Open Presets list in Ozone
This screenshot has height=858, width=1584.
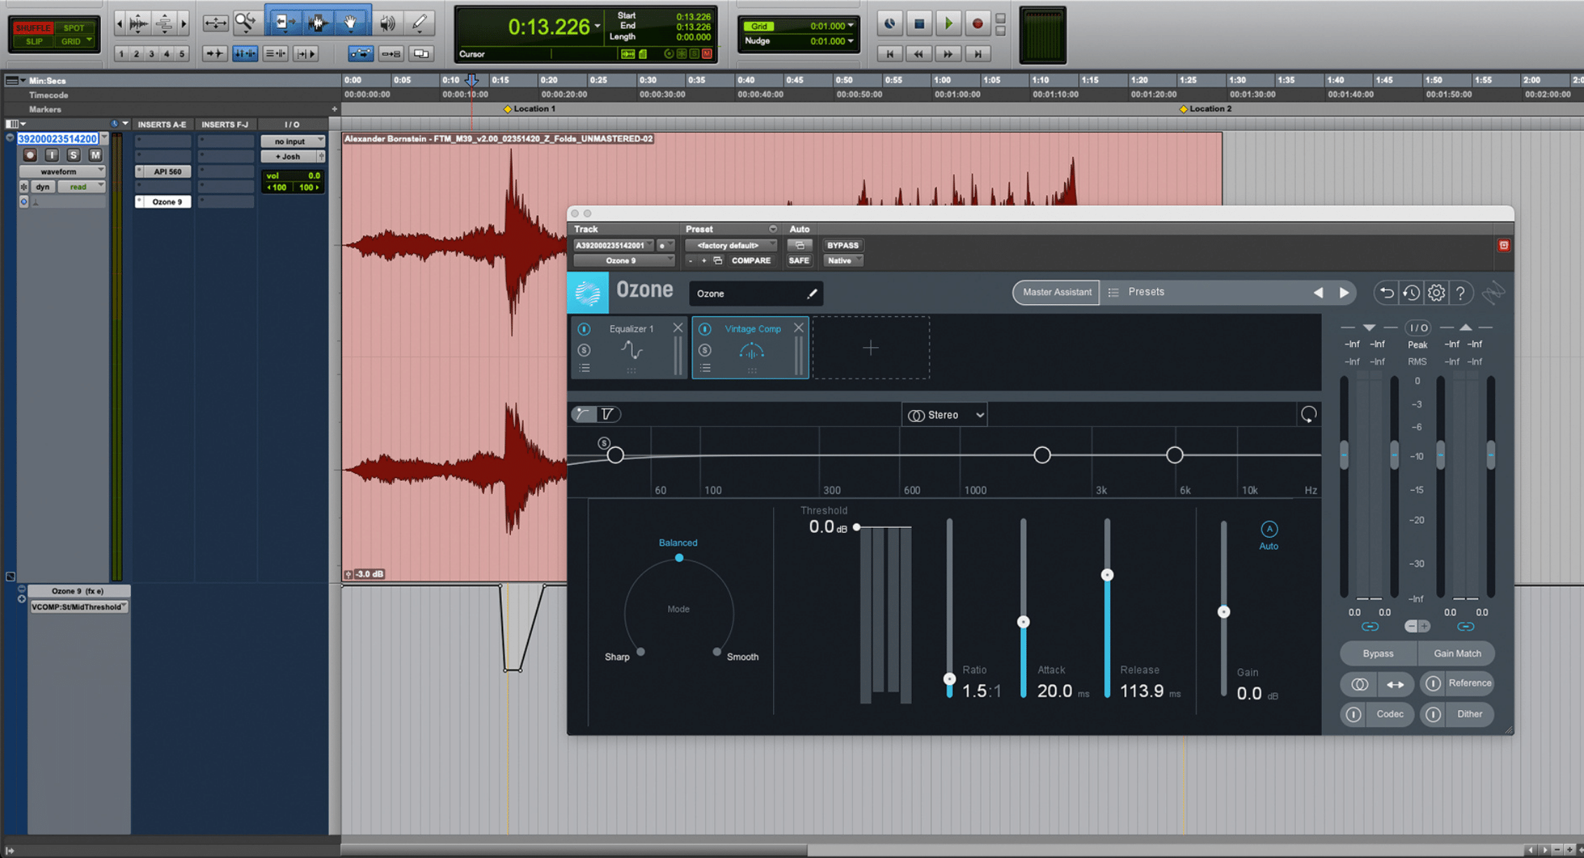coord(1147,292)
